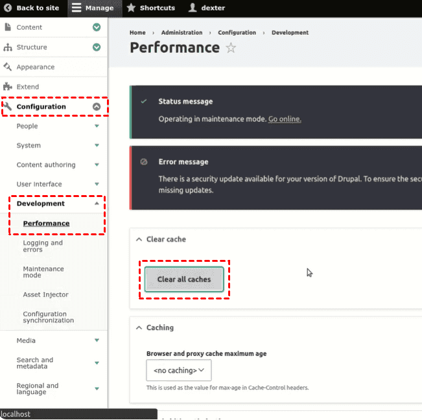The width and height of the screenshot is (422, 420).
Task: Go to Development breadcrumb
Action: coord(290,32)
